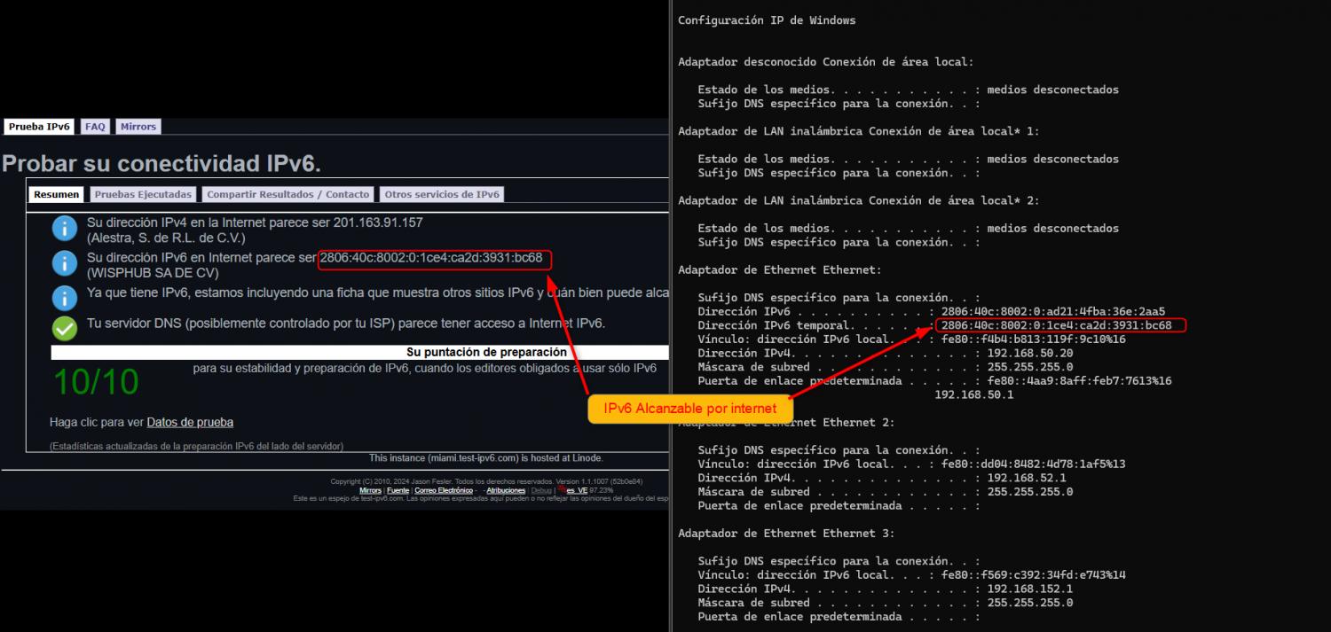Open the Pruebas Ejecutadas tab
The image size is (1331, 632).
tap(143, 194)
